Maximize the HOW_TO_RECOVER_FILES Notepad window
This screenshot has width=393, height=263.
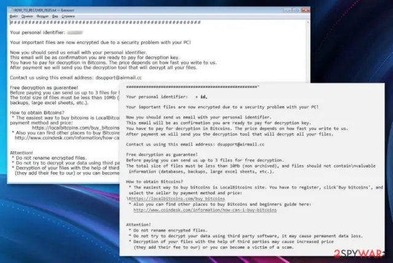(296, 10)
